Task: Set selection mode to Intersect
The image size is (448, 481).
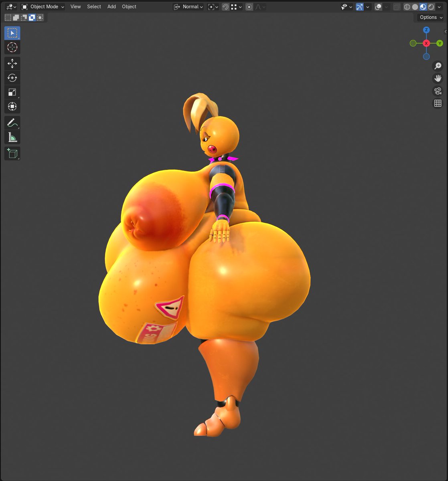Action: [40, 17]
